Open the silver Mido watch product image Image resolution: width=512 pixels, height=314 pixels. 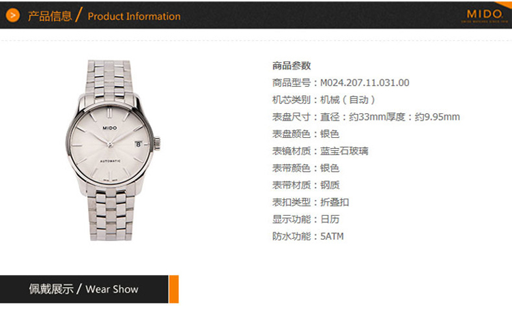(113, 150)
